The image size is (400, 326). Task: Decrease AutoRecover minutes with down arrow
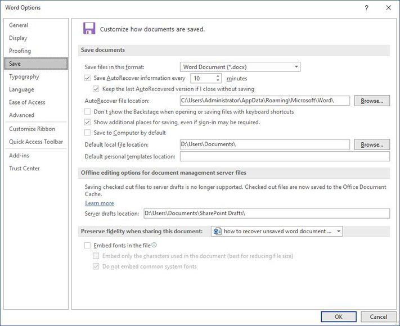218,80
